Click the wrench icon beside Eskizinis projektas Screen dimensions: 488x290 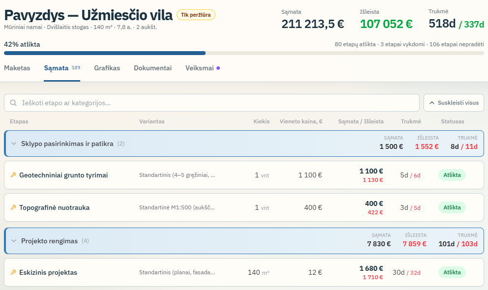(13, 272)
